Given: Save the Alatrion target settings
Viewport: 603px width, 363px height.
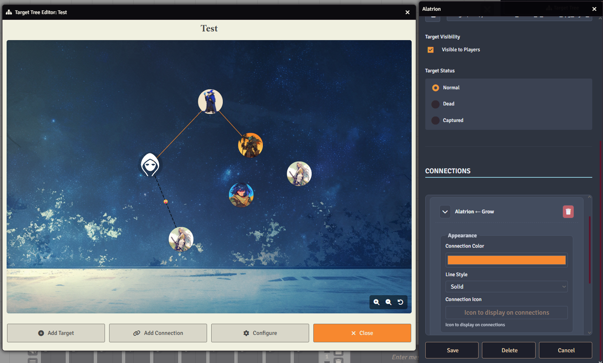Looking at the screenshot, I should coord(452,350).
